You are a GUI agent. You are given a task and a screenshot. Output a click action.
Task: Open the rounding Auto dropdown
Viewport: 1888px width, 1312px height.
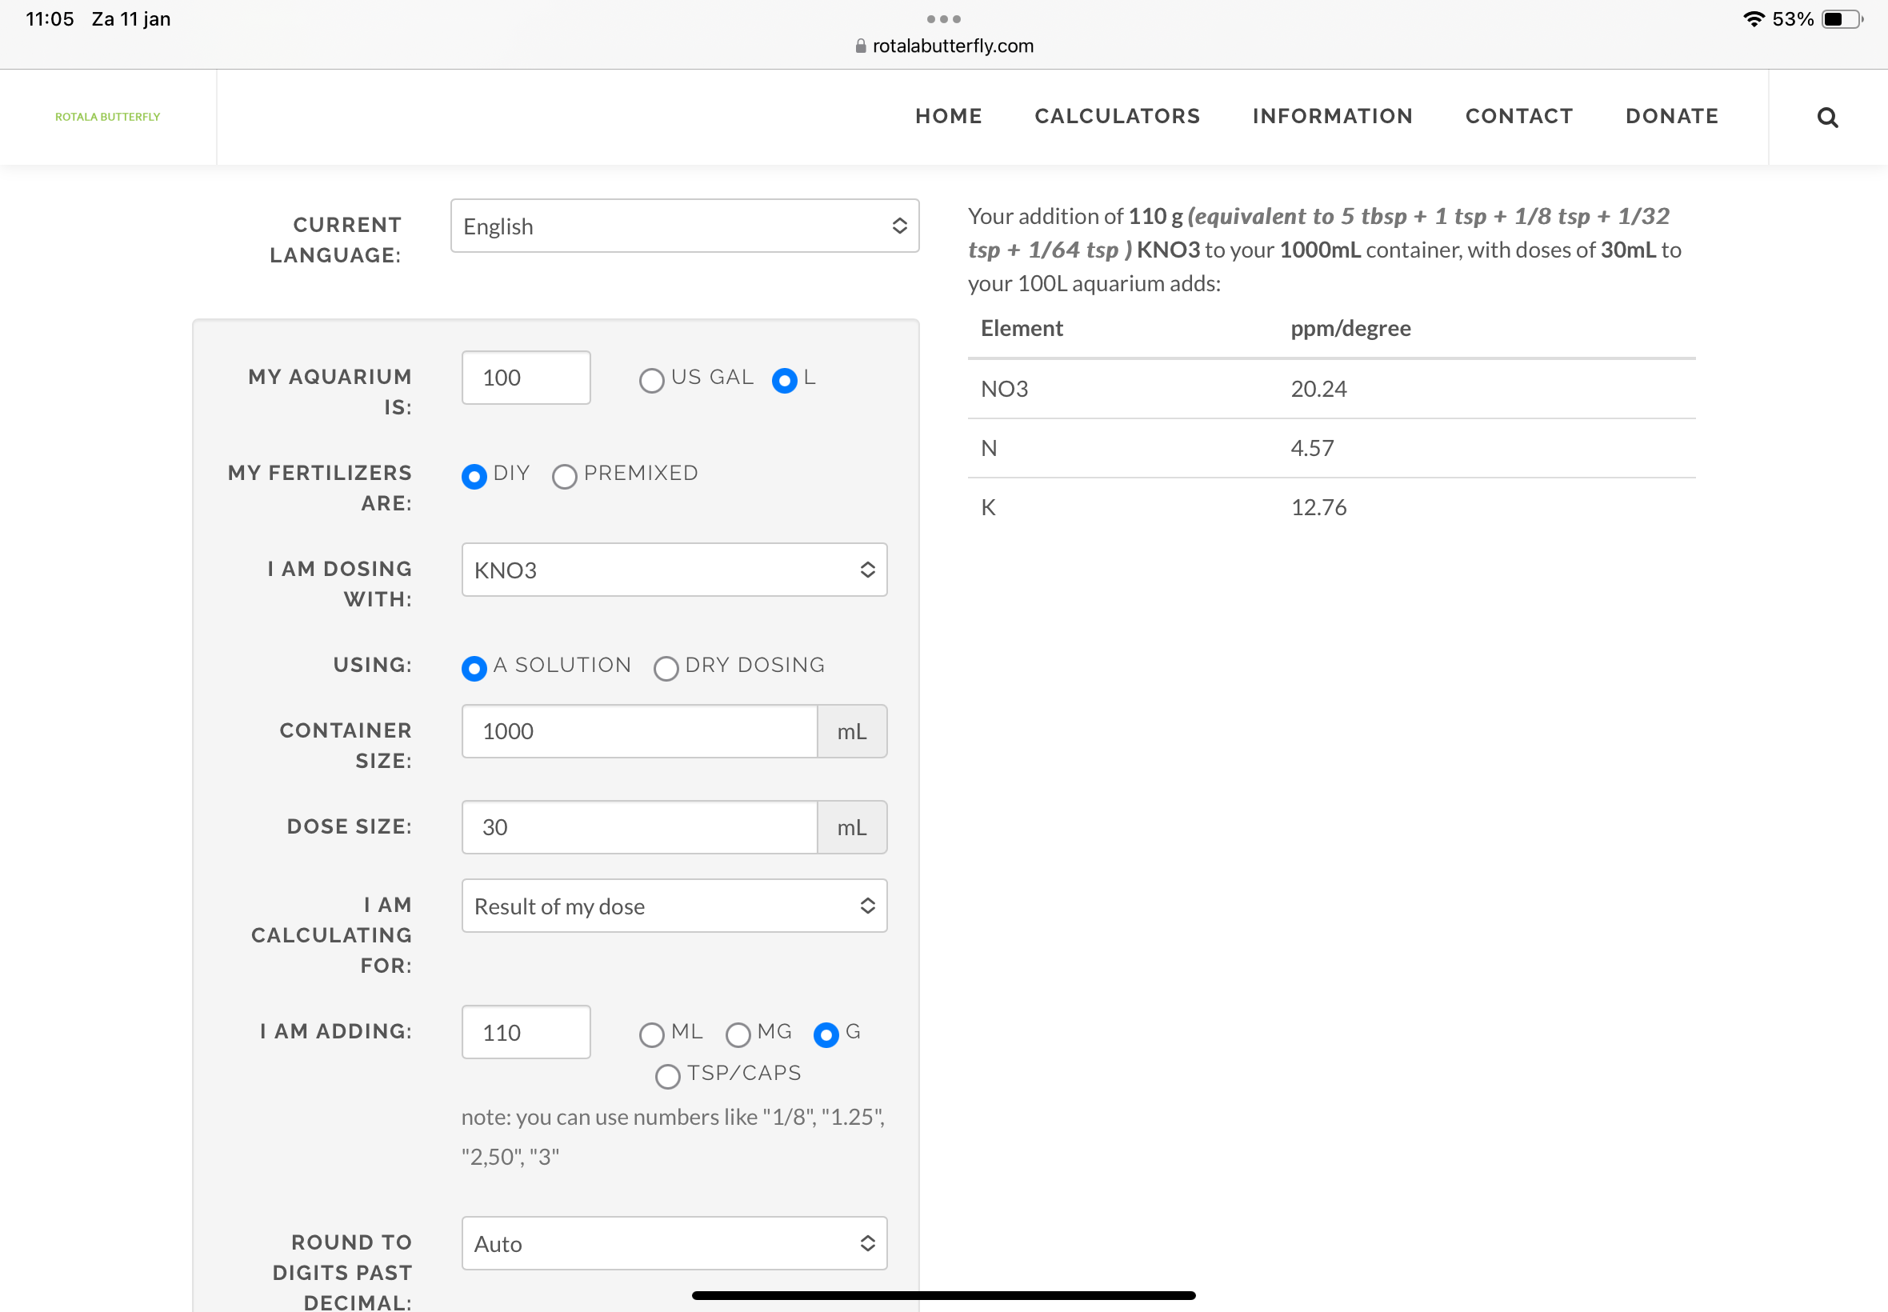click(x=673, y=1243)
